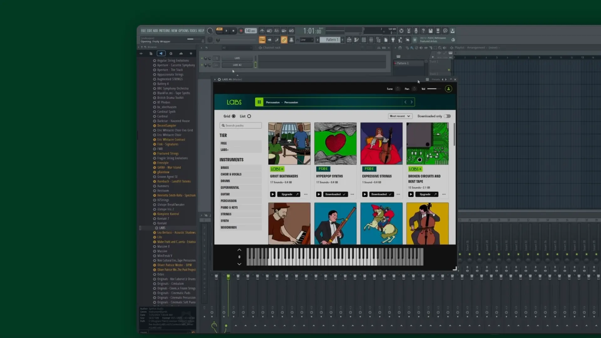Expand the STRINGS category in LABS

point(226,214)
